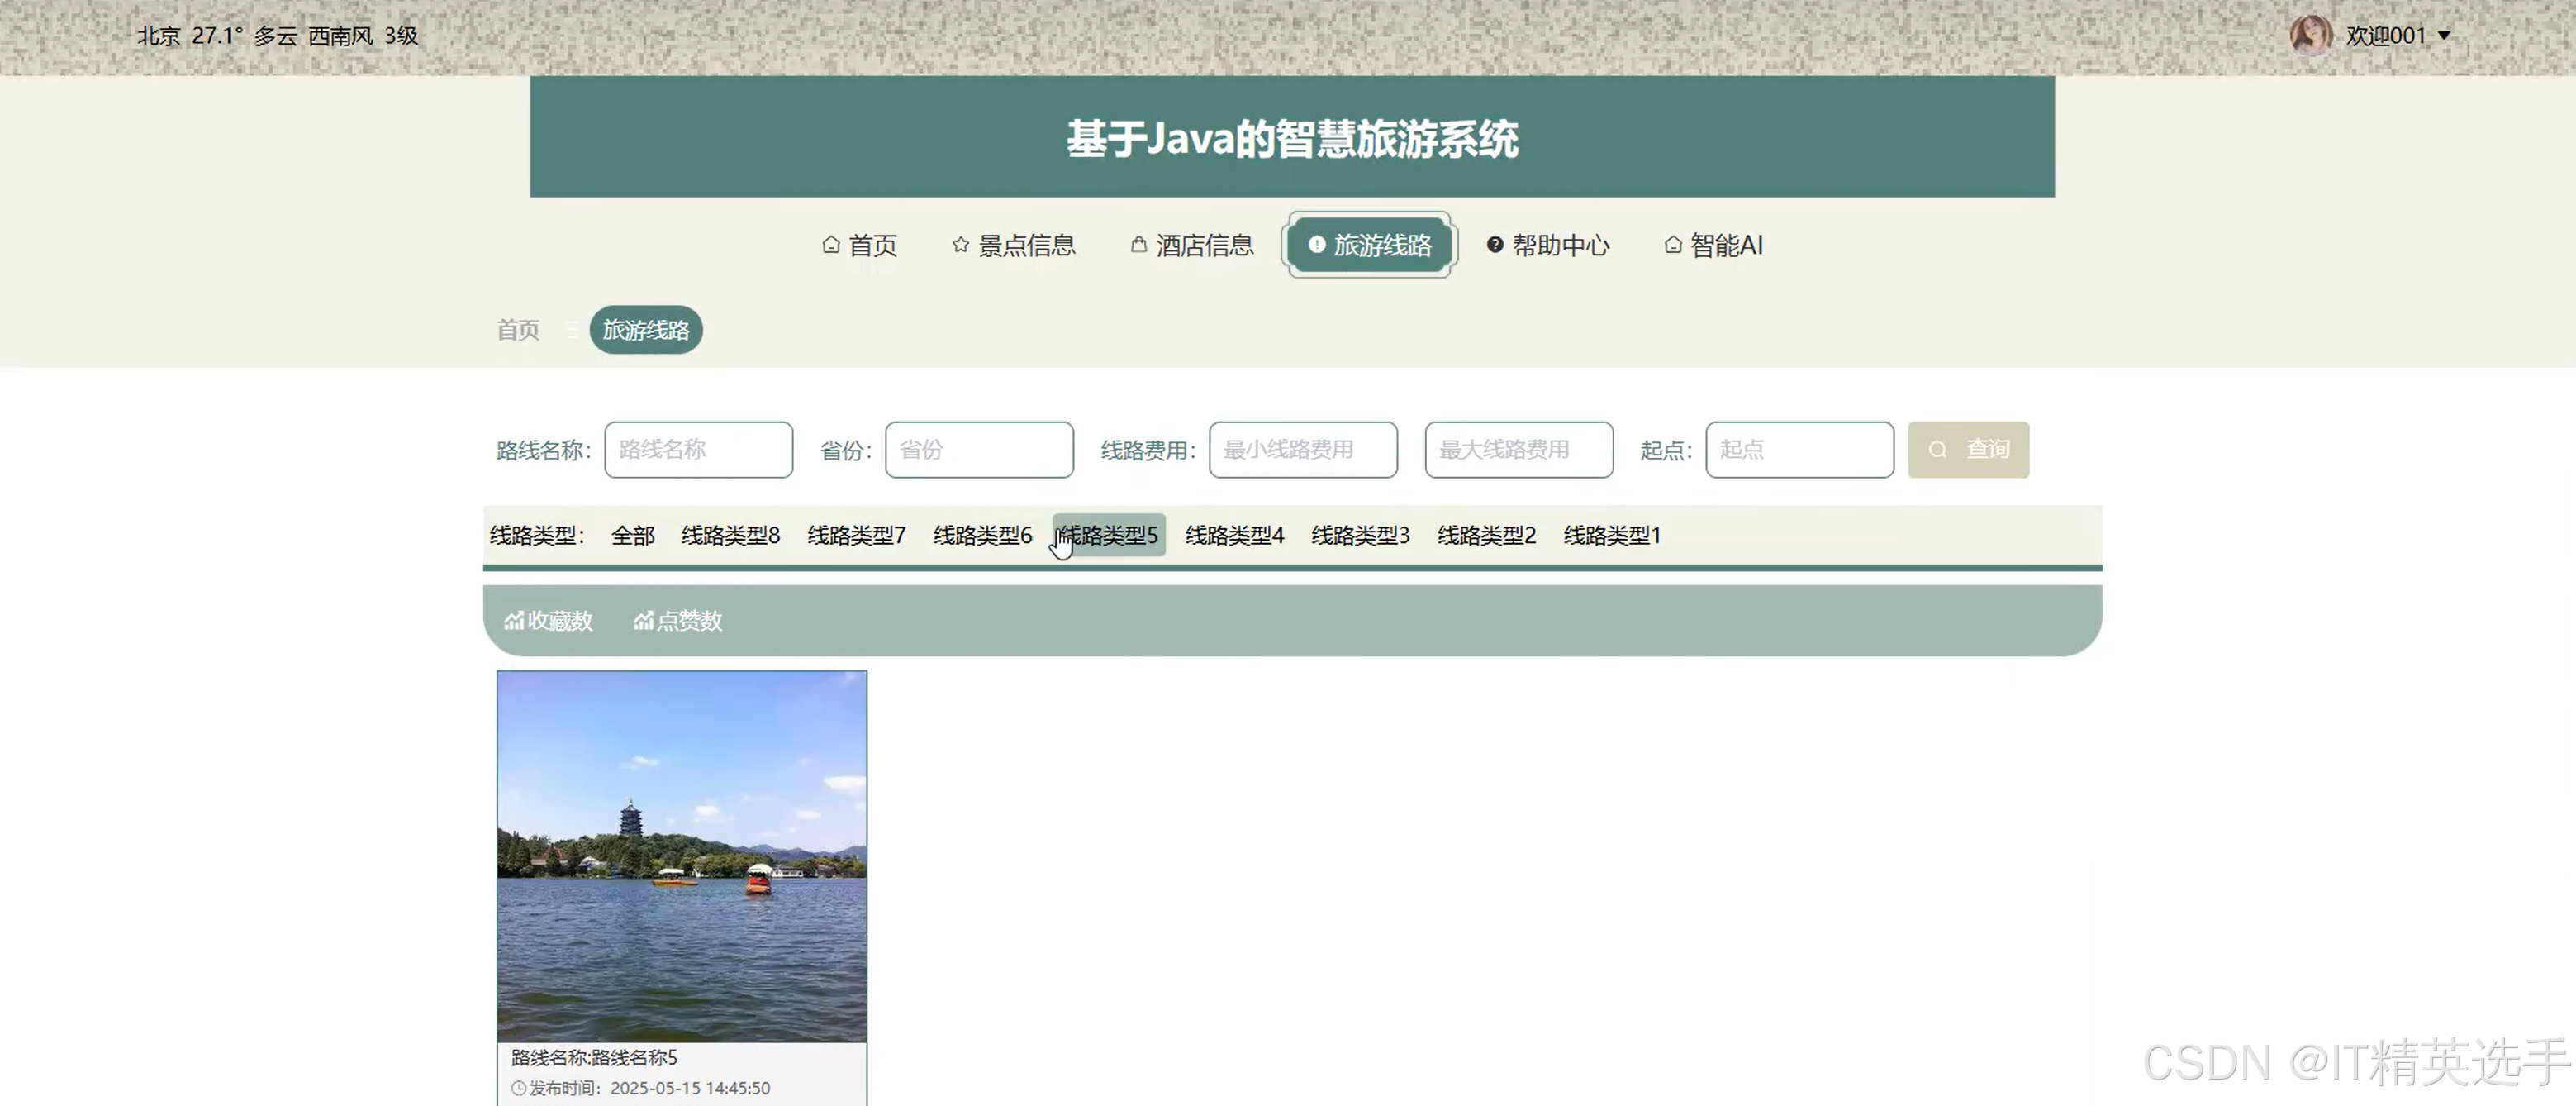Click the 首页 breadcrumb link
Screen dimensions: 2576x1106
(x=517, y=331)
